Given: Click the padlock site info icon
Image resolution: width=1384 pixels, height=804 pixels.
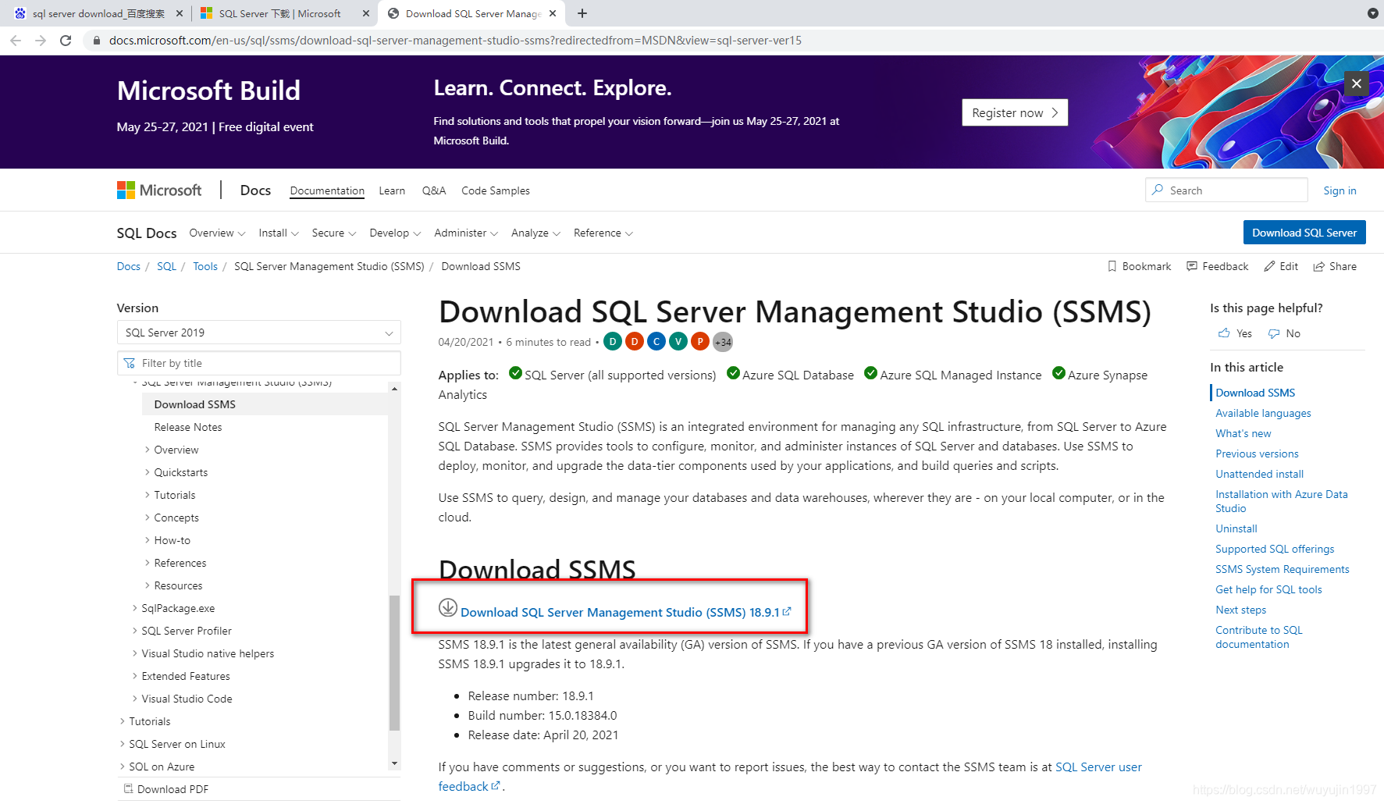Looking at the screenshot, I should 97,41.
